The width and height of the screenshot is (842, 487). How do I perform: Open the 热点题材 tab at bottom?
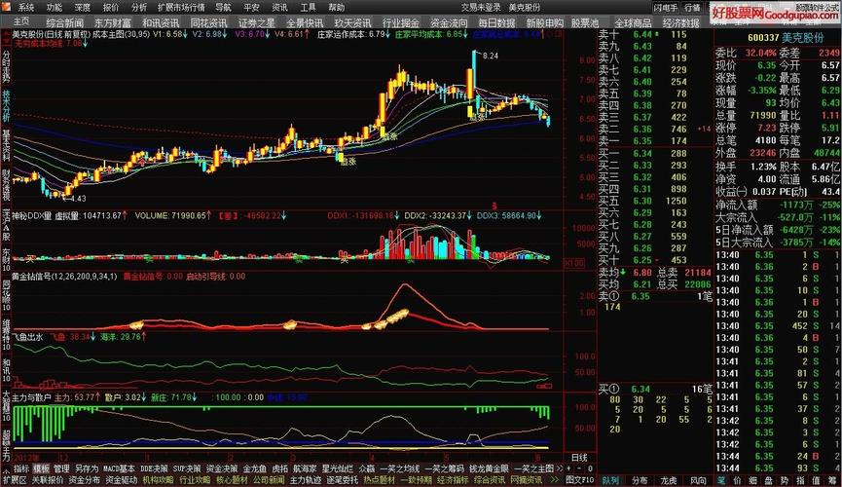click(379, 479)
